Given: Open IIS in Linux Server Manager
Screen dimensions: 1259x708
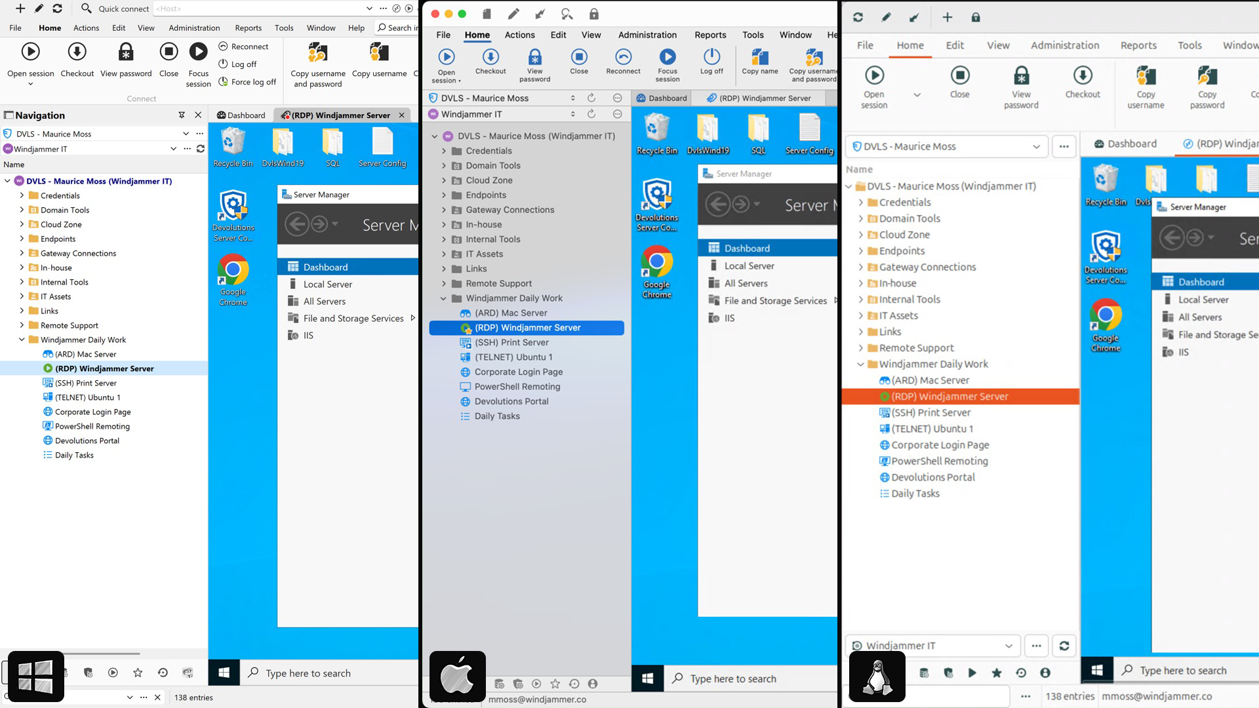Looking at the screenshot, I should pyautogui.click(x=1183, y=352).
